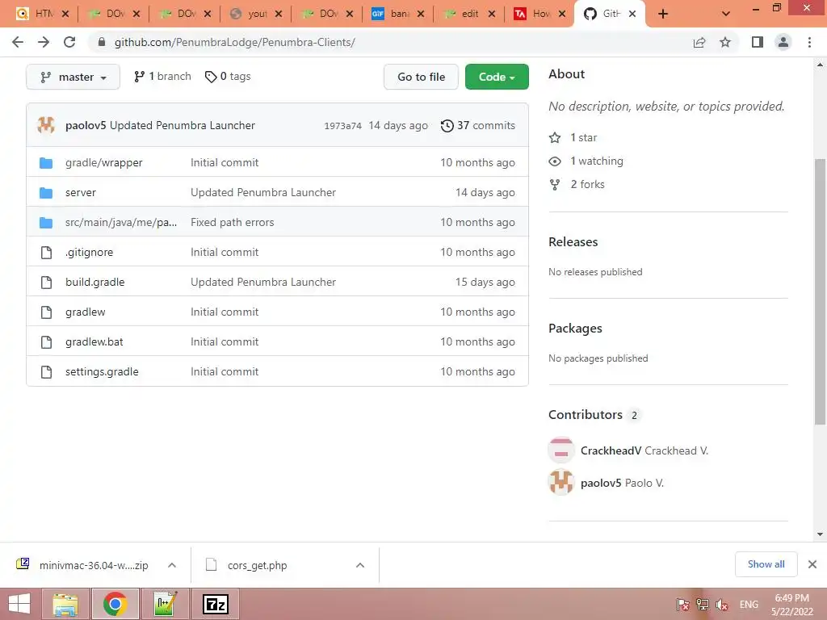Open the .gitignore file
The width and height of the screenshot is (827, 620).
pos(89,252)
